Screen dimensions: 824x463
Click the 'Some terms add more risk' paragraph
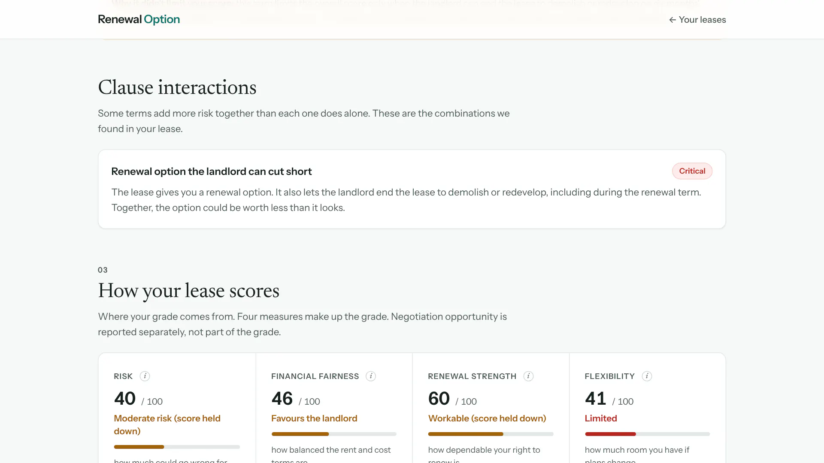(303, 121)
